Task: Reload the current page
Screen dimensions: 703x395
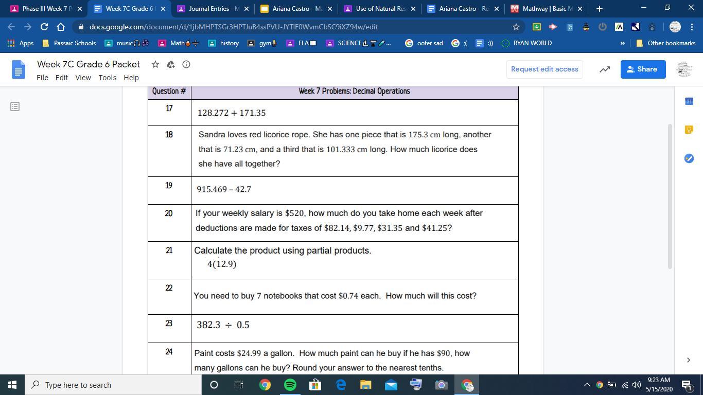Action: [44, 27]
